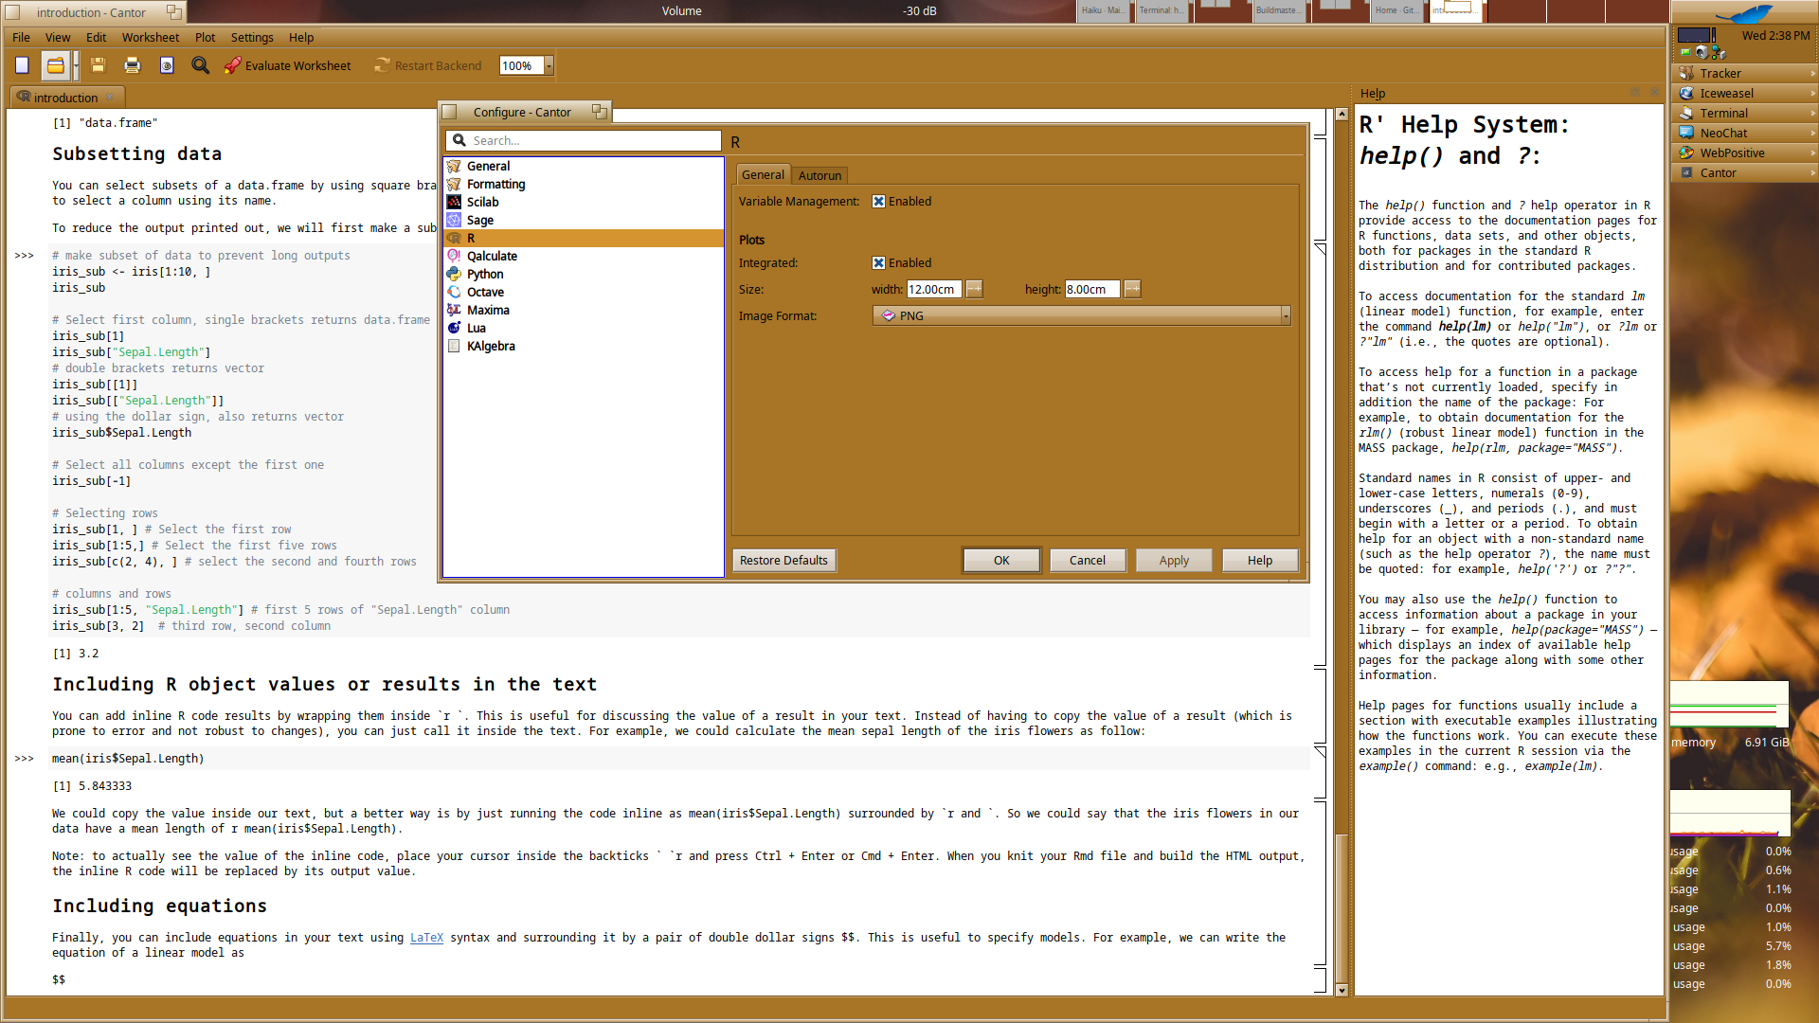The height and width of the screenshot is (1023, 1819).
Task: Click the LaTeX hyperlink in worksheet
Action: click(x=426, y=937)
